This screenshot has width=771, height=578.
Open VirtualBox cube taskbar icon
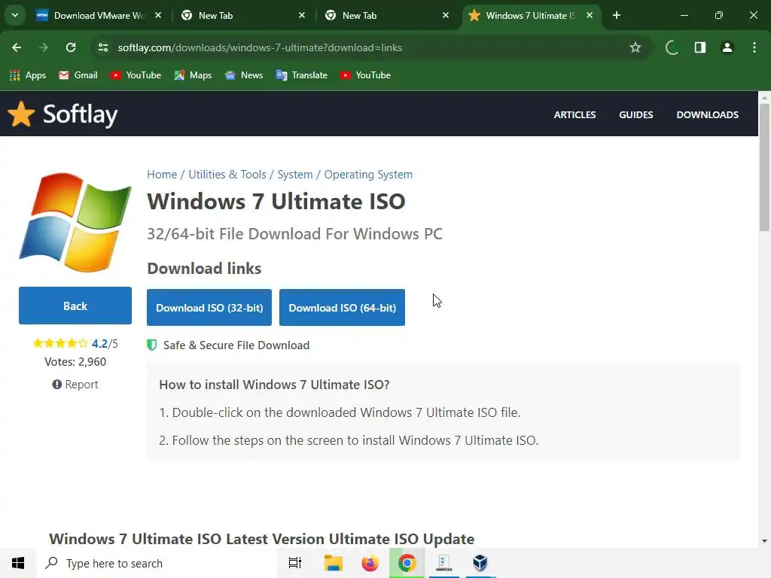point(480,563)
